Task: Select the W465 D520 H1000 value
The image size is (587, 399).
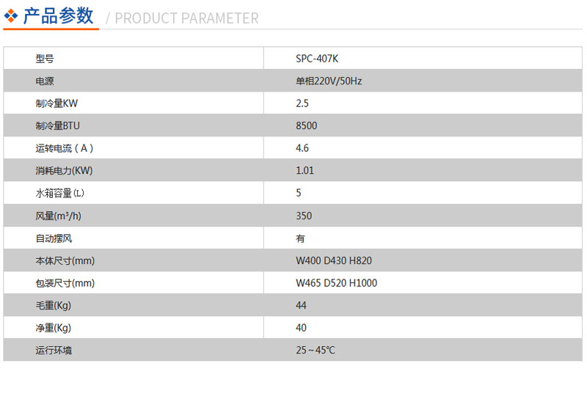Action: 336,283
